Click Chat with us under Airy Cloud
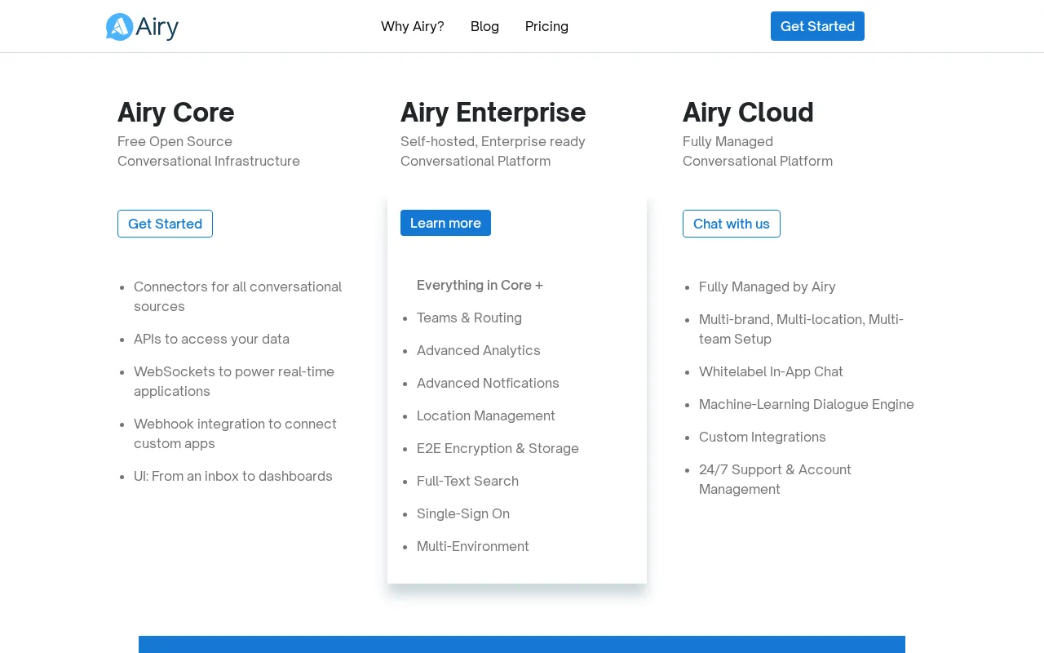The width and height of the screenshot is (1044, 653). tap(732, 224)
